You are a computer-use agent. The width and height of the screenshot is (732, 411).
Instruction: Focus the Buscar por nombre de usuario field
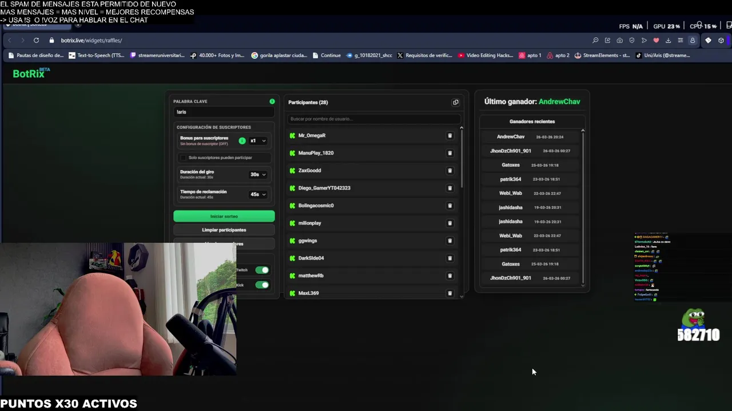[374, 119]
